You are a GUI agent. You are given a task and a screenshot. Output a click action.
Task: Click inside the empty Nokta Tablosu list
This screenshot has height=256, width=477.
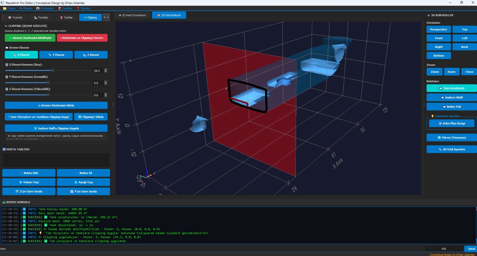click(x=56, y=160)
